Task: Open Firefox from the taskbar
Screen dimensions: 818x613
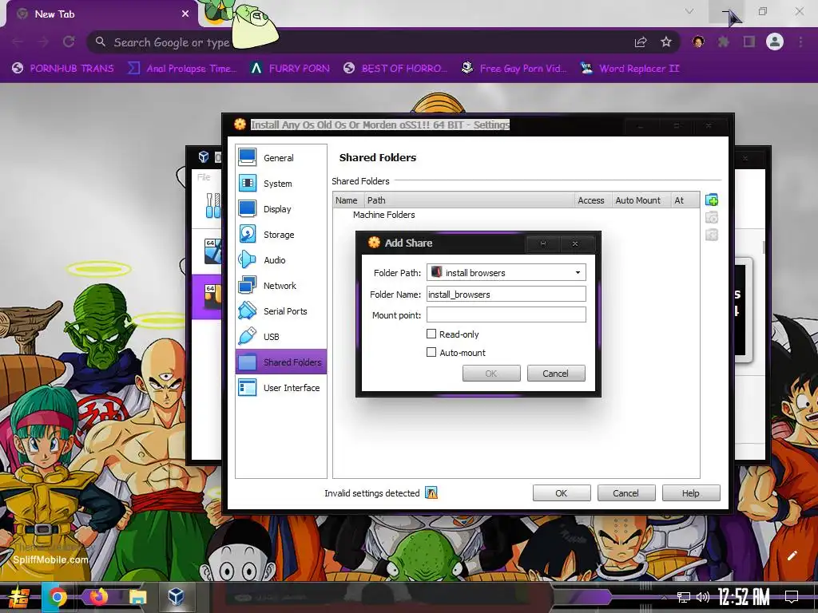Action: pyautogui.click(x=98, y=596)
